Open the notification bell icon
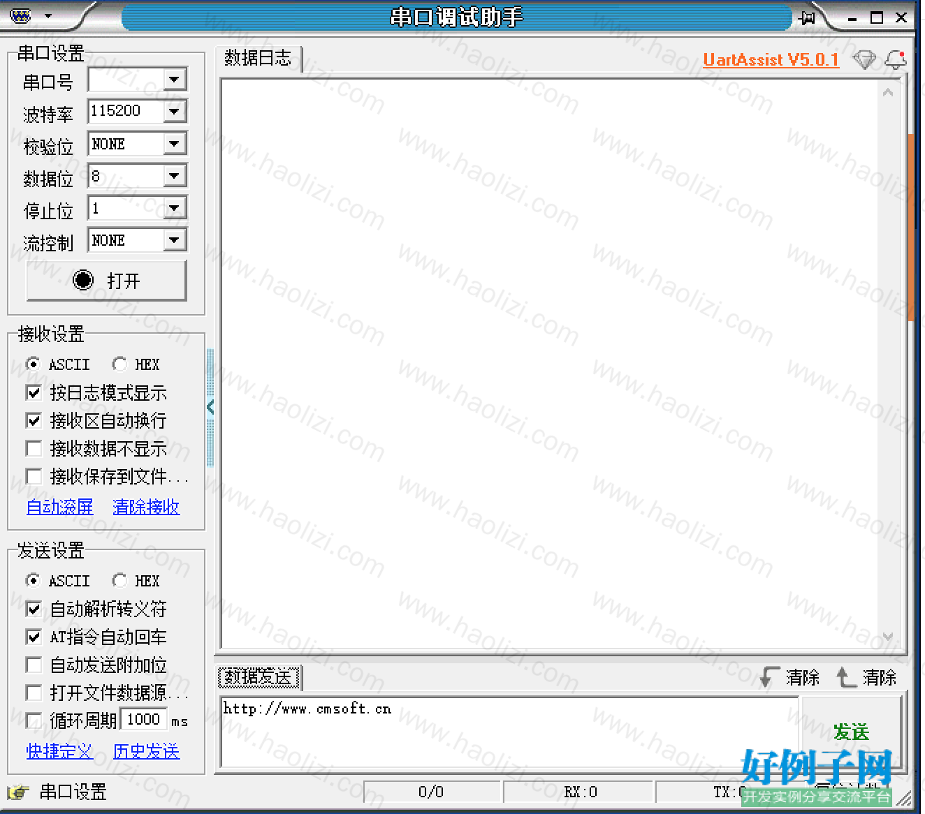The image size is (925, 814). point(896,59)
